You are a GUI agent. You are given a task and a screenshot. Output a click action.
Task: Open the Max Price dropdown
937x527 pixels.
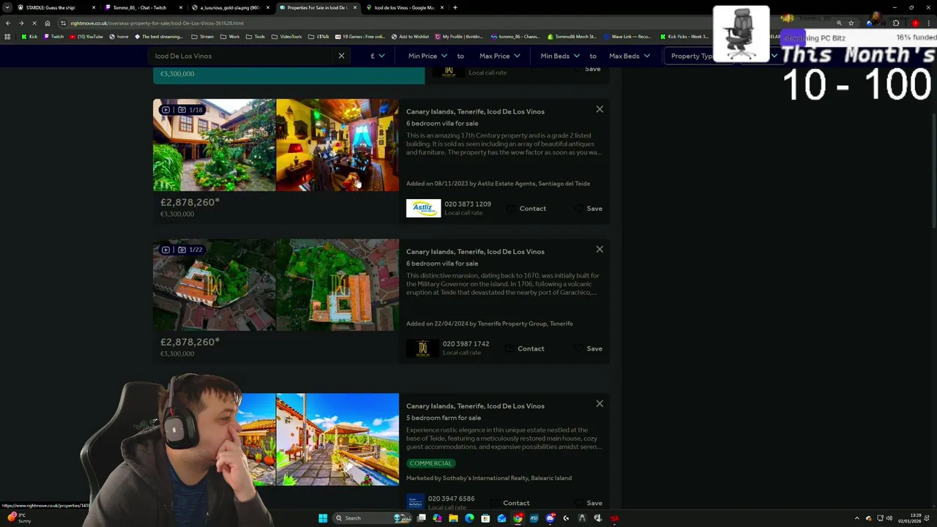click(500, 56)
